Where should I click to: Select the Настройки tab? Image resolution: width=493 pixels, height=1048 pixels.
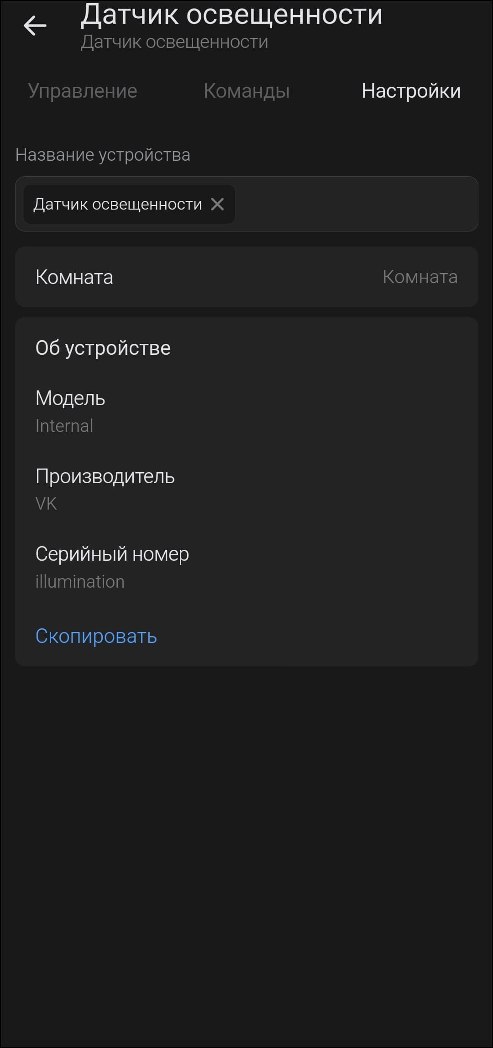pyautogui.click(x=411, y=91)
